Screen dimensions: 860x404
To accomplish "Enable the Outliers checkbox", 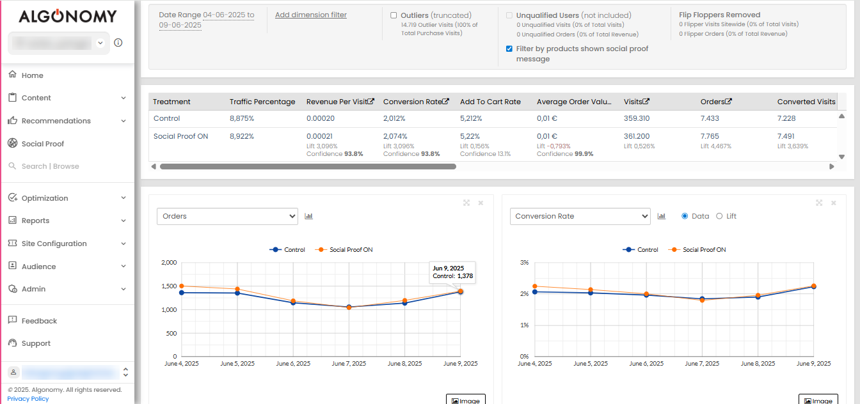I will pos(394,15).
